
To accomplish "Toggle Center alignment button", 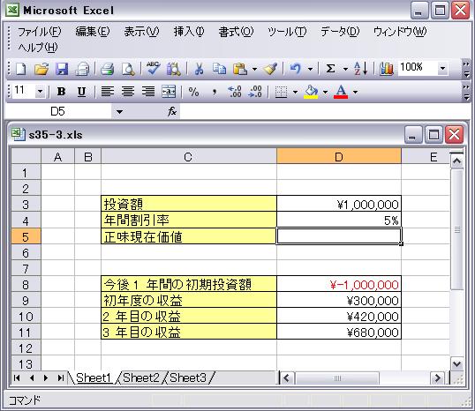I will [x=128, y=92].
